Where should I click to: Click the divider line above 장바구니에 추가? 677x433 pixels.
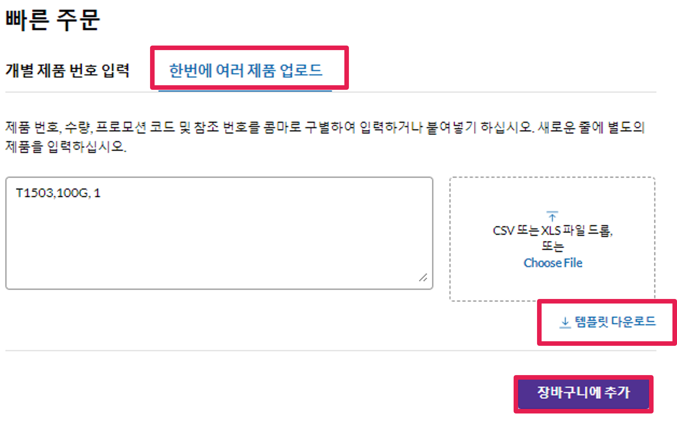[x=330, y=351]
